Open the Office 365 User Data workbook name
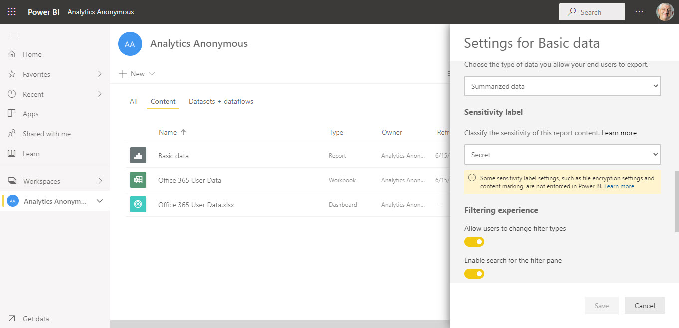 click(189, 180)
